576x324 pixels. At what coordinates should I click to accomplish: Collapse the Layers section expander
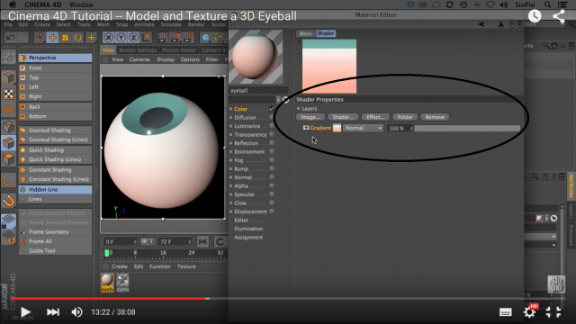[x=298, y=109]
